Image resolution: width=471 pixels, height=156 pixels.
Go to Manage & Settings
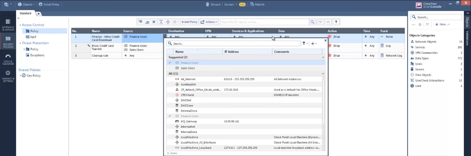point(8,76)
